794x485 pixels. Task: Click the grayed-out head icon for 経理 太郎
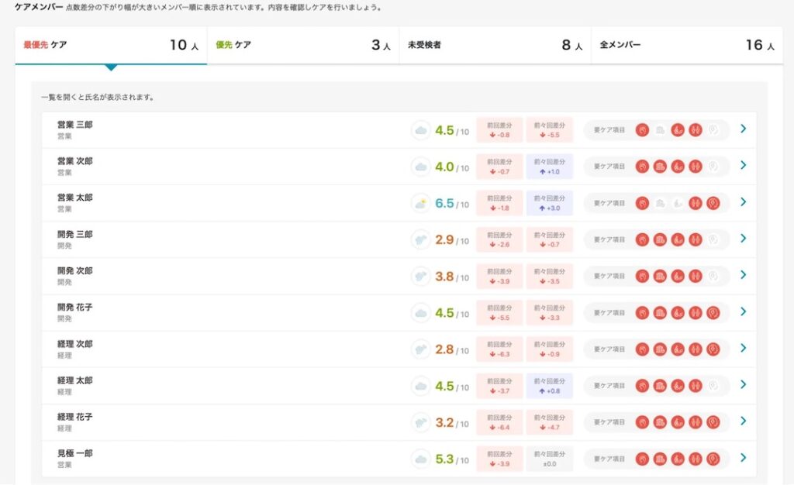click(x=713, y=386)
